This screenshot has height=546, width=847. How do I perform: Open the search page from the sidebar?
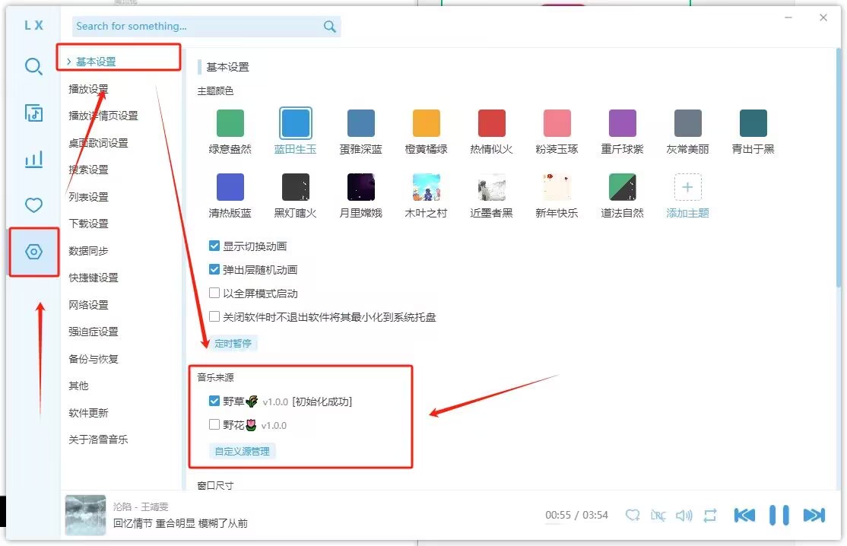33,67
